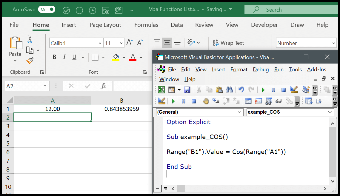Open the Immediate window icon

click(x=259, y=101)
